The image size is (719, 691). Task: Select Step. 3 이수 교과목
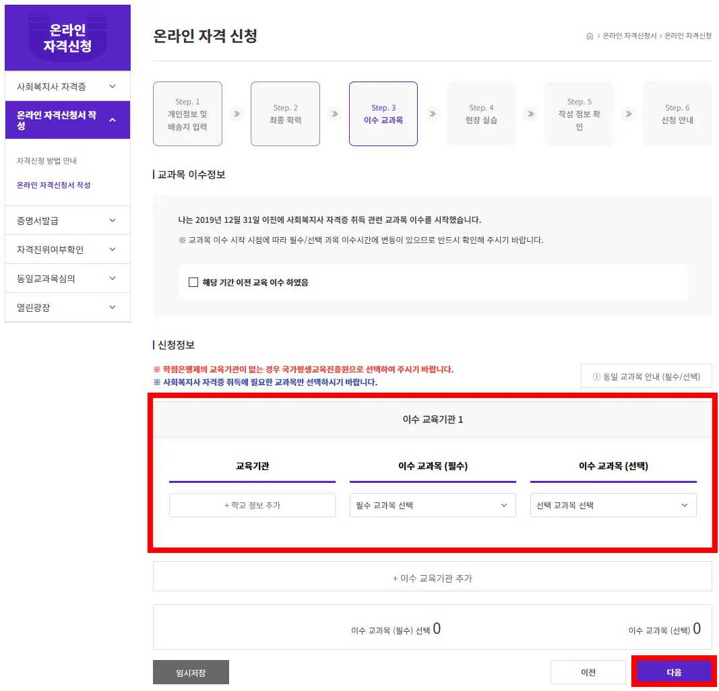(x=383, y=114)
